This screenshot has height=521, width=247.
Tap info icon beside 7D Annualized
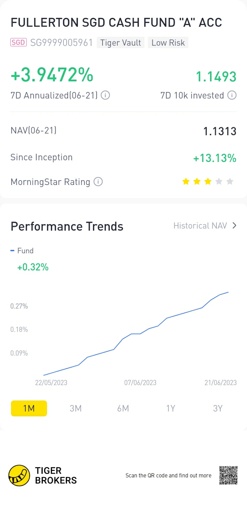click(105, 95)
